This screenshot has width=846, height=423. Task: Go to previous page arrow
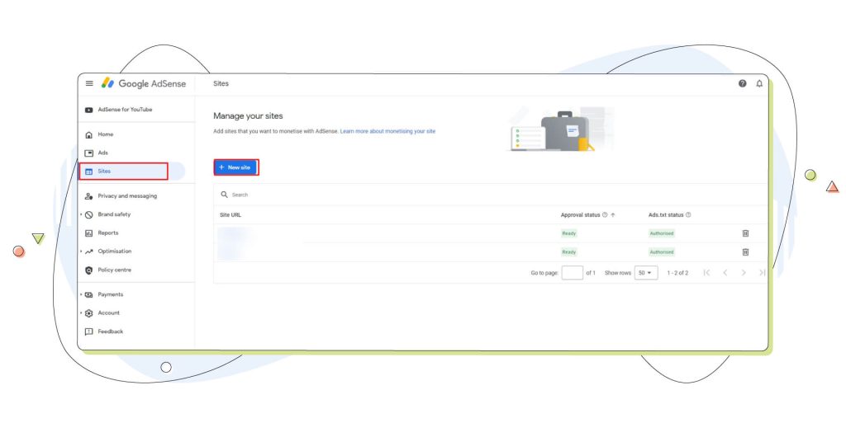tap(725, 273)
